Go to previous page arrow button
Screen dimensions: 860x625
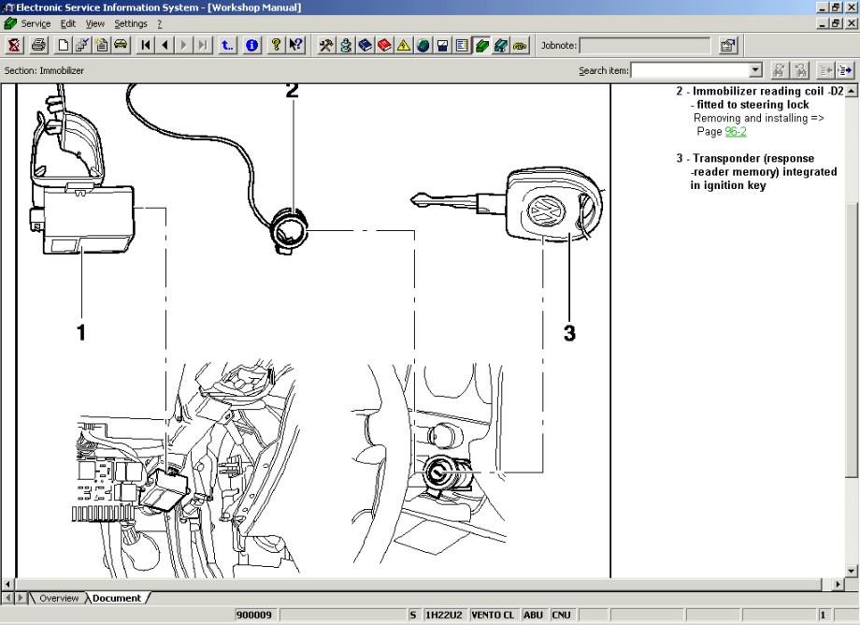point(165,45)
